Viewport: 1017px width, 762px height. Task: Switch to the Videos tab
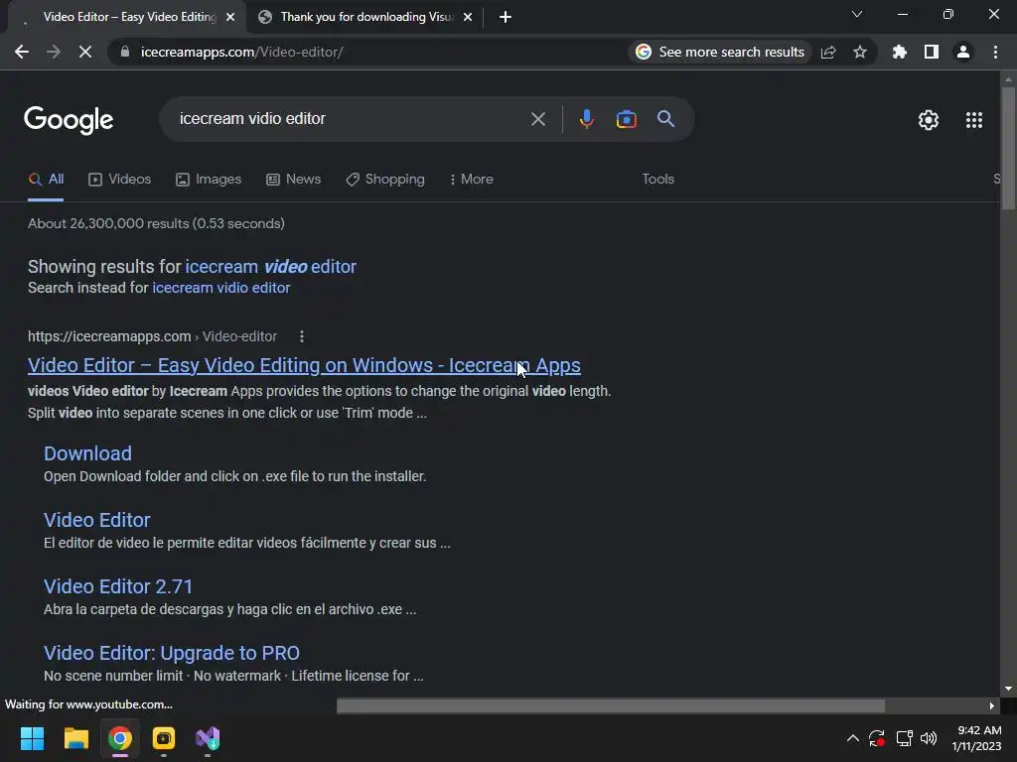coord(120,179)
